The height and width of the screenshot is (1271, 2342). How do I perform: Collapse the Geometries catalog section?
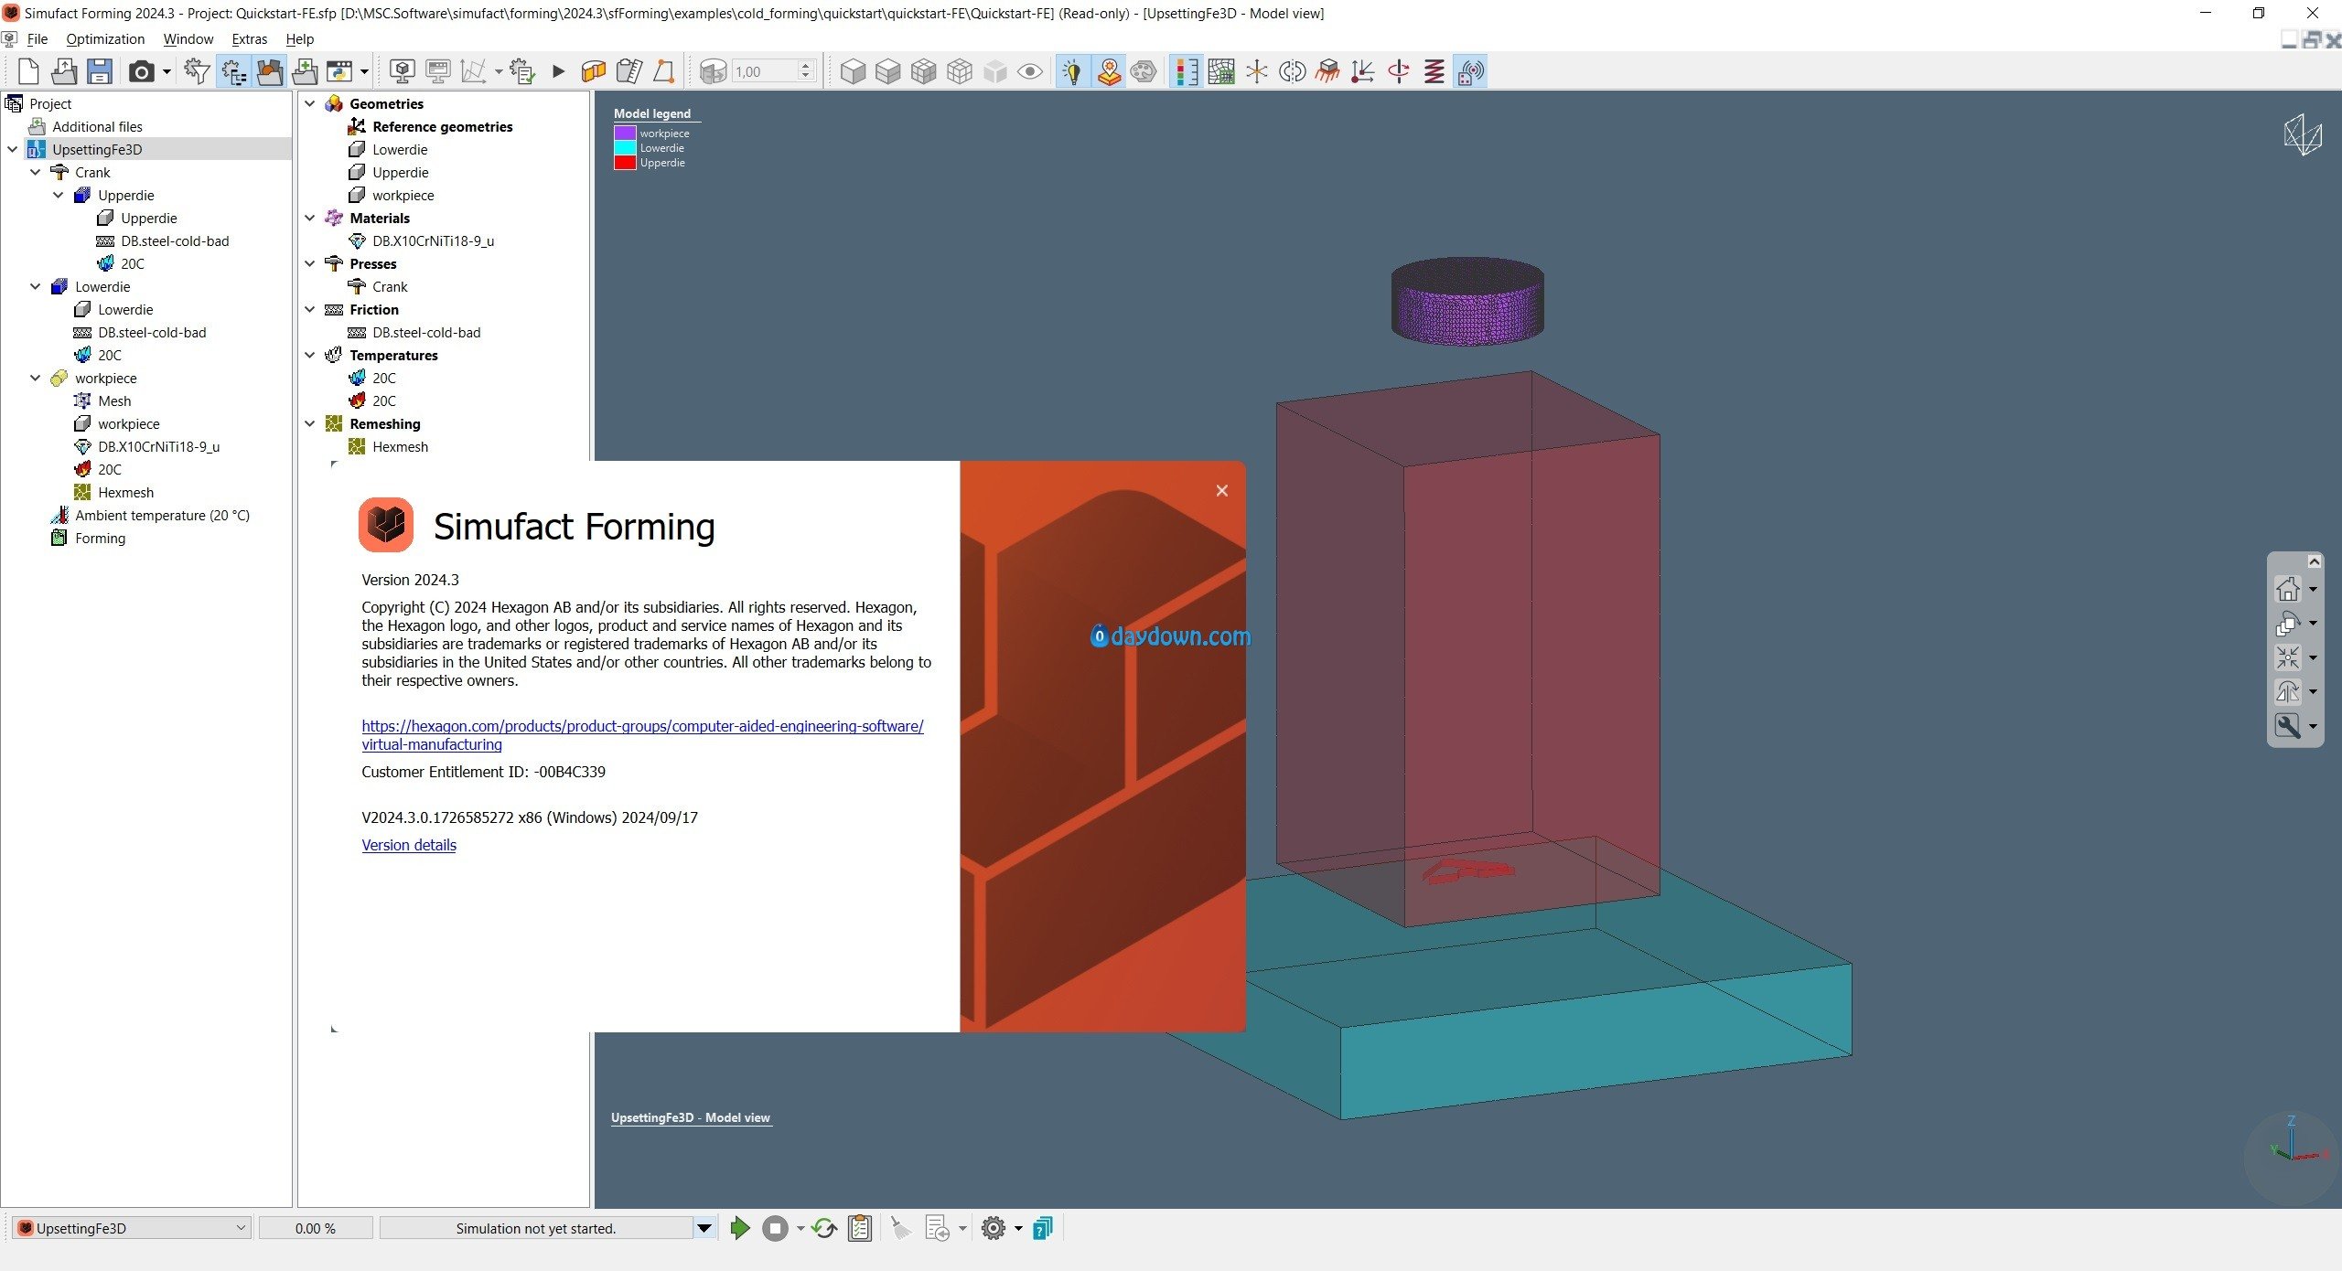click(309, 103)
